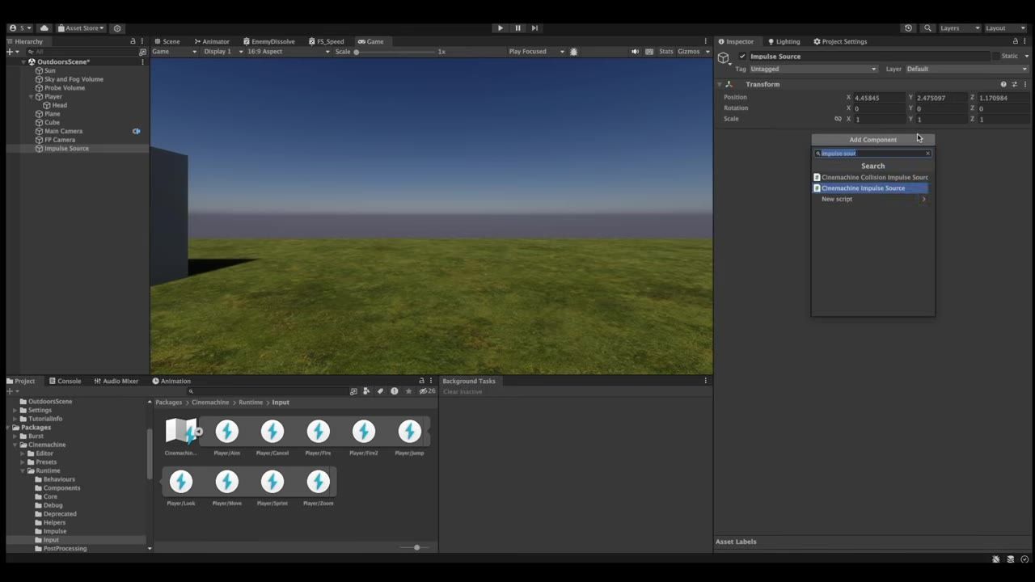Toggle hidden packages visibility count

pyautogui.click(x=428, y=391)
